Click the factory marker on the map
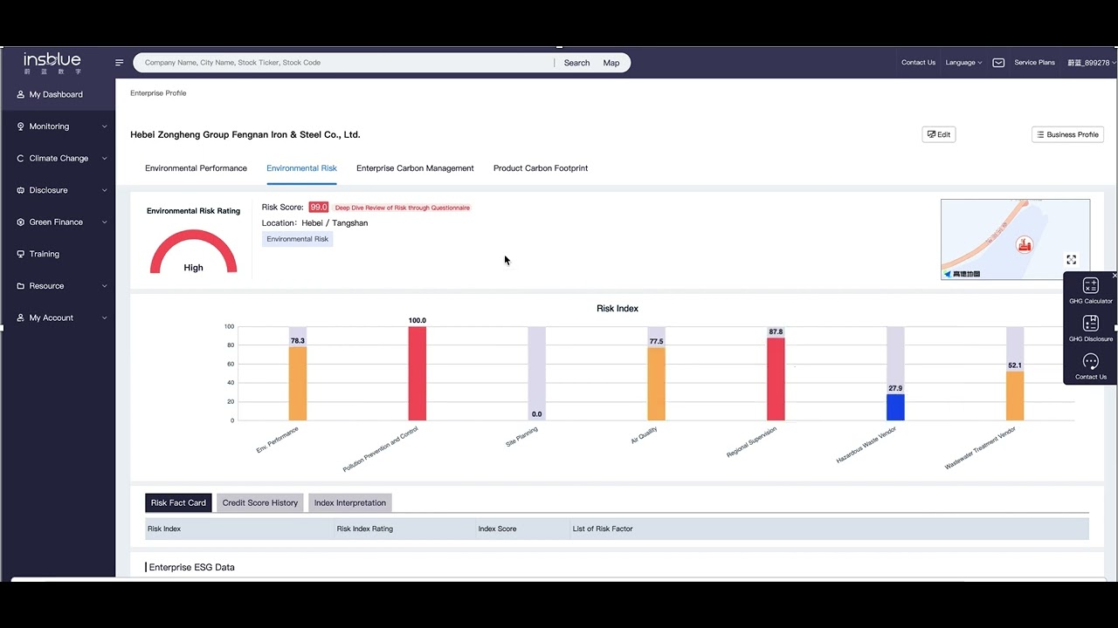The height and width of the screenshot is (628, 1118). click(1025, 245)
